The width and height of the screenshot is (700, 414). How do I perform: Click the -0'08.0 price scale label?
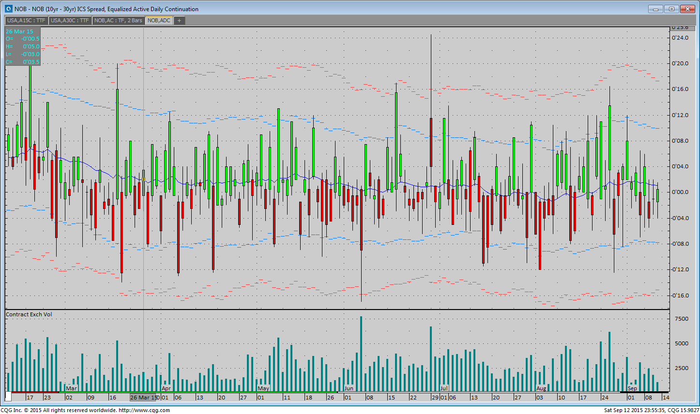(679, 244)
